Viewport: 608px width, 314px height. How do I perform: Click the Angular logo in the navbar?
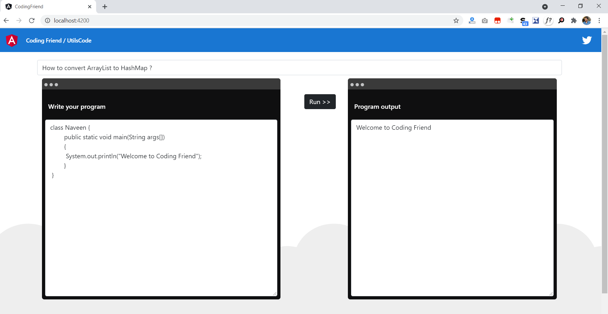[12, 40]
